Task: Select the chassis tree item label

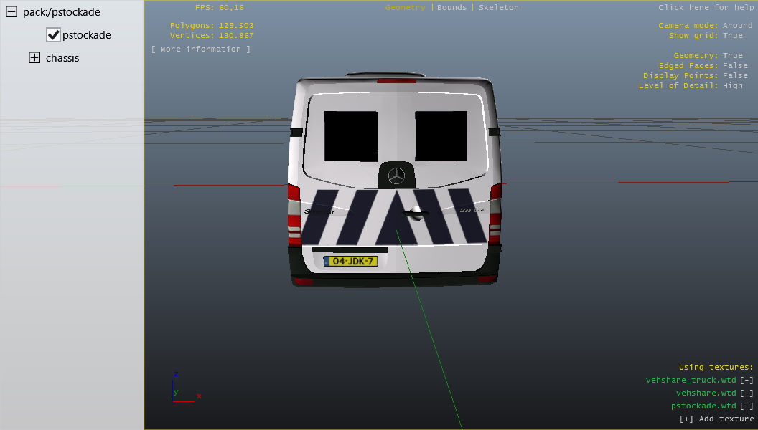Action: point(62,58)
